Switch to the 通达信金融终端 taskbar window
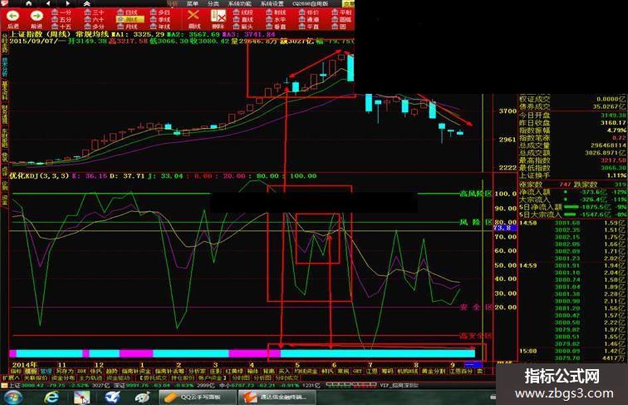The width and height of the screenshot is (628, 405). click(276, 398)
